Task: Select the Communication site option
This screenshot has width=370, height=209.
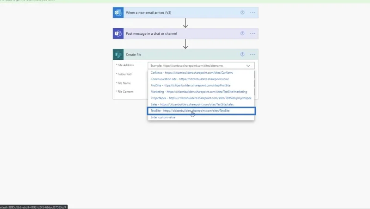Action: tap(201, 79)
